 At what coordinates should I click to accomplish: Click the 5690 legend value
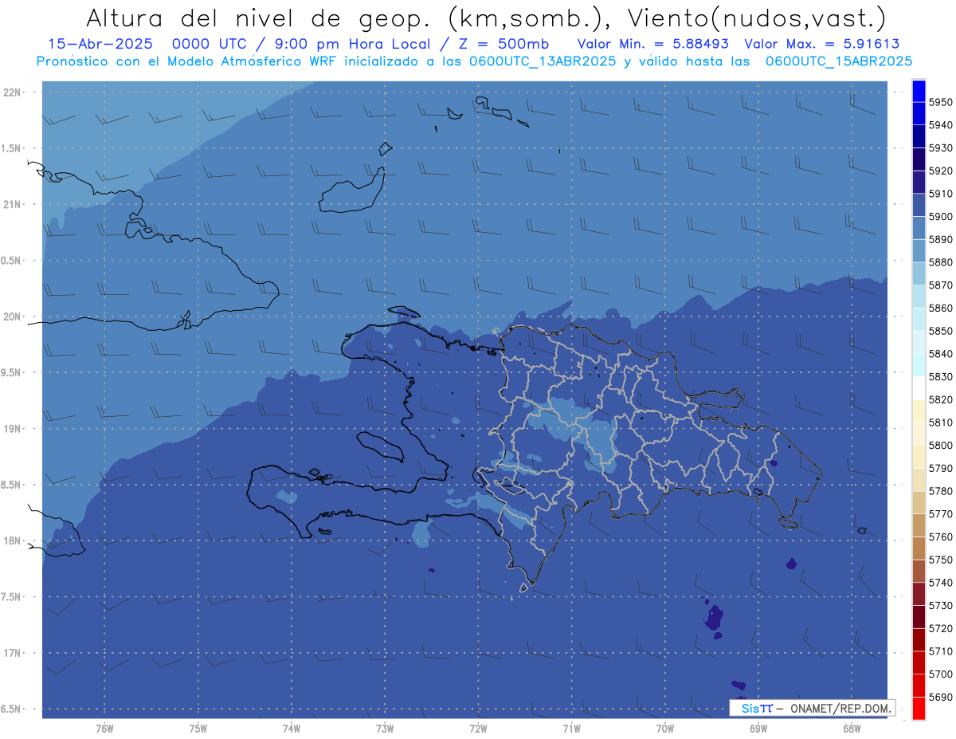941,697
